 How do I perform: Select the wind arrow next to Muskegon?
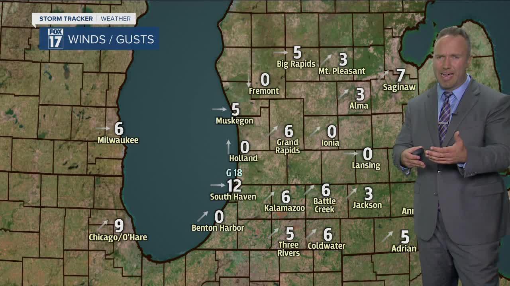click(x=219, y=109)
